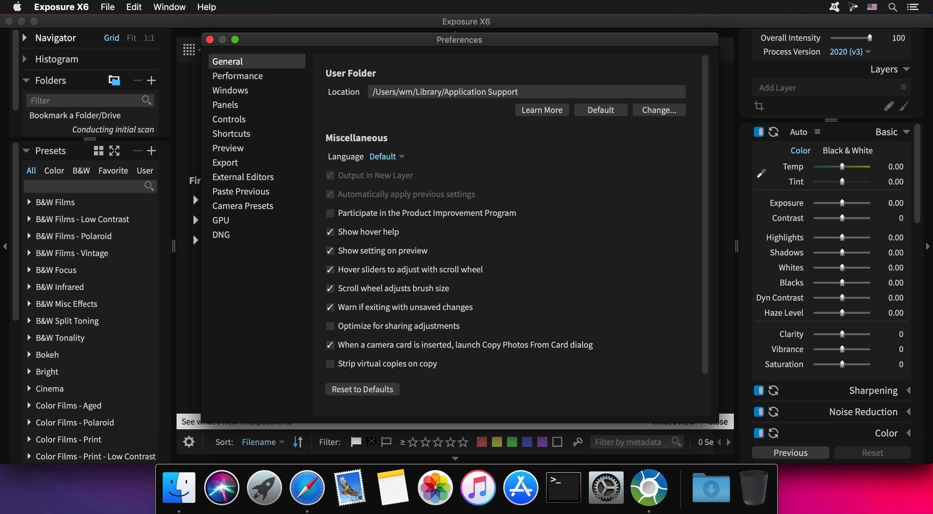Viewport: 933px width, 514px height.
Task: Reset the Basic panel with refresh icon
Action: tap(773, 132)
